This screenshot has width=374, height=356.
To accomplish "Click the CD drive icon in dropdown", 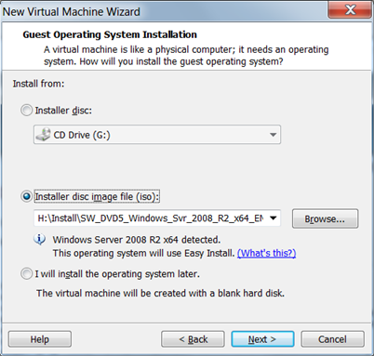I will coord(43,135).
